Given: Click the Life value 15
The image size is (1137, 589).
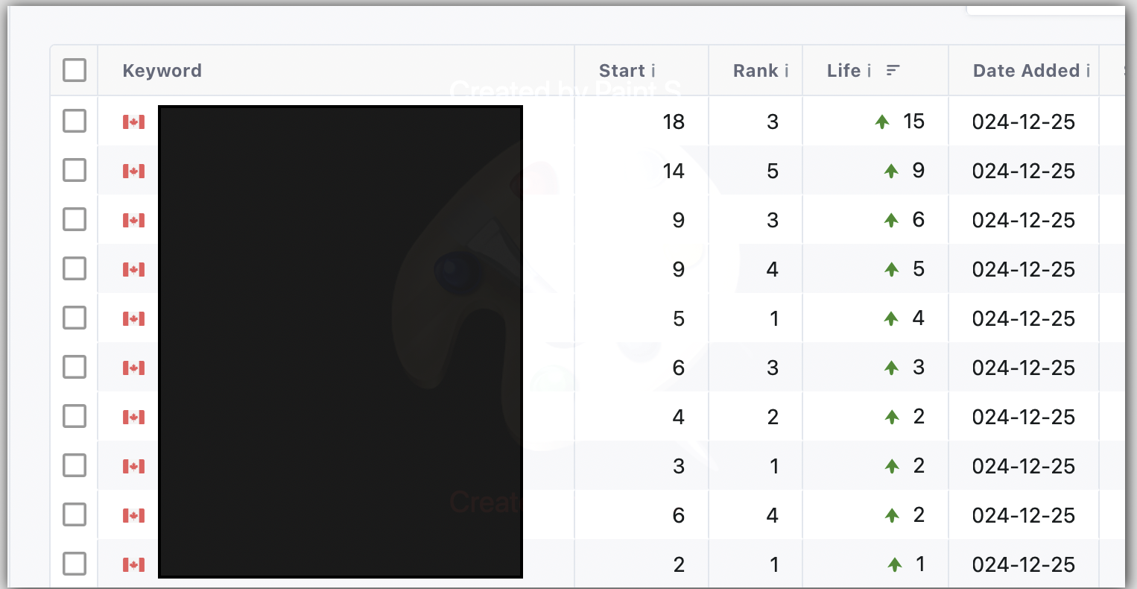Looking at the screenshot, I should 914,122.
